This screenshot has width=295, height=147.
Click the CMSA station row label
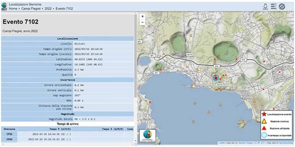(9, 139)
